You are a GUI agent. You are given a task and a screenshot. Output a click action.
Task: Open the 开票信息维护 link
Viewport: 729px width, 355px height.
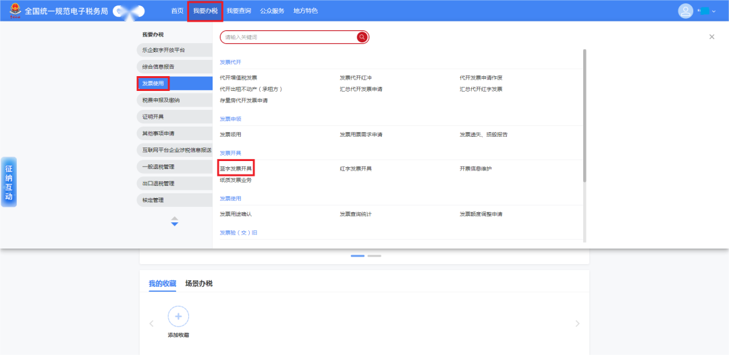pyautogui.click(x=476, y=169)
